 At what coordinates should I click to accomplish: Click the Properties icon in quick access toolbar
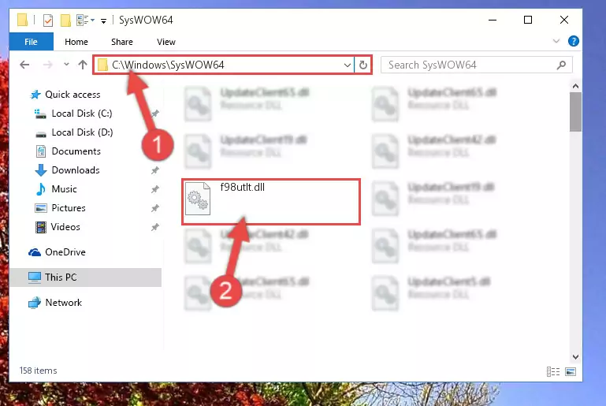tap(48, 20)
